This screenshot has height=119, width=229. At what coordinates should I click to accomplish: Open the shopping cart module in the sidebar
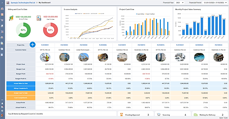2,20
